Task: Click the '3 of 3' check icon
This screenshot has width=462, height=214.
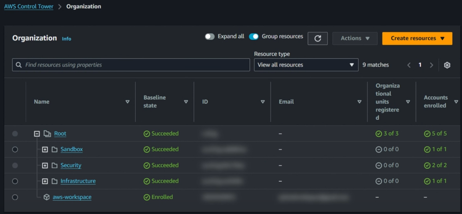Action: click(x=379, y=134)
